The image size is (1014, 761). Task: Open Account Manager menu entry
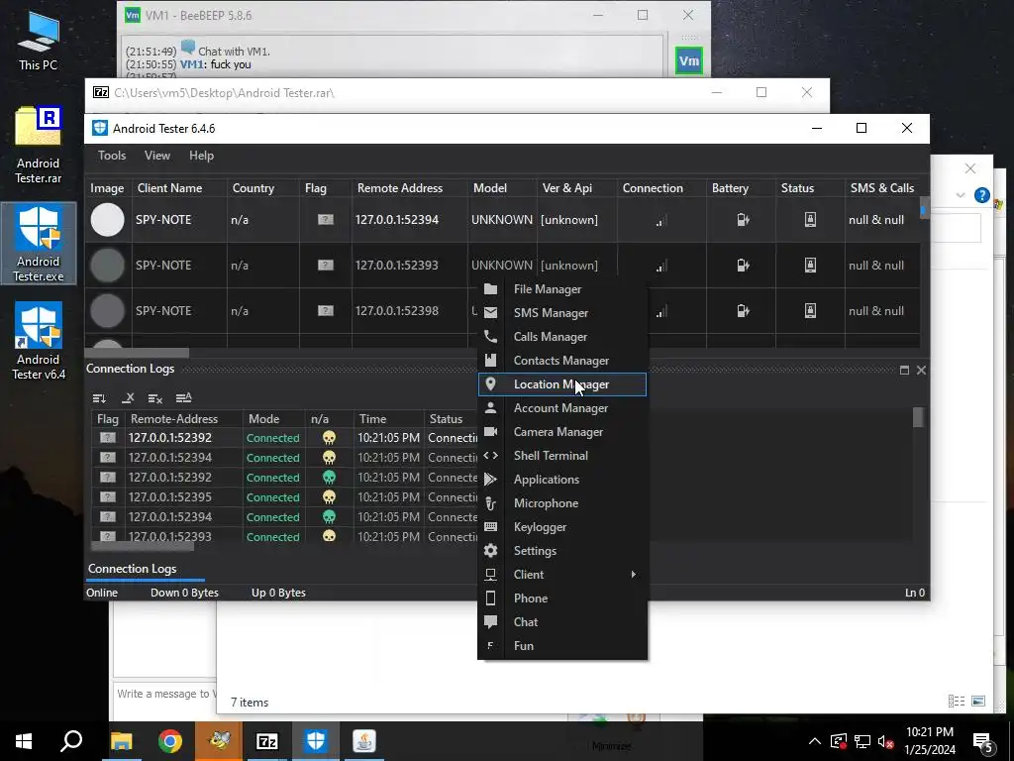(x=562, y=408)
